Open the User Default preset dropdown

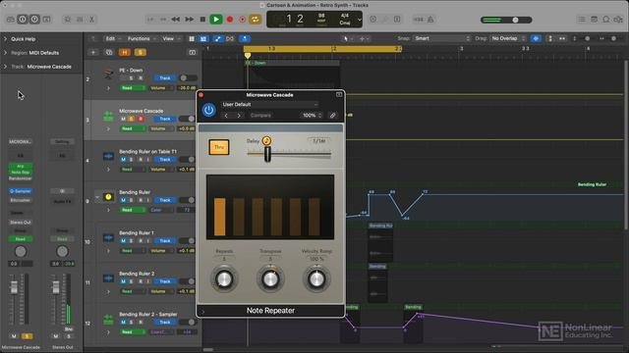point(270,105)
